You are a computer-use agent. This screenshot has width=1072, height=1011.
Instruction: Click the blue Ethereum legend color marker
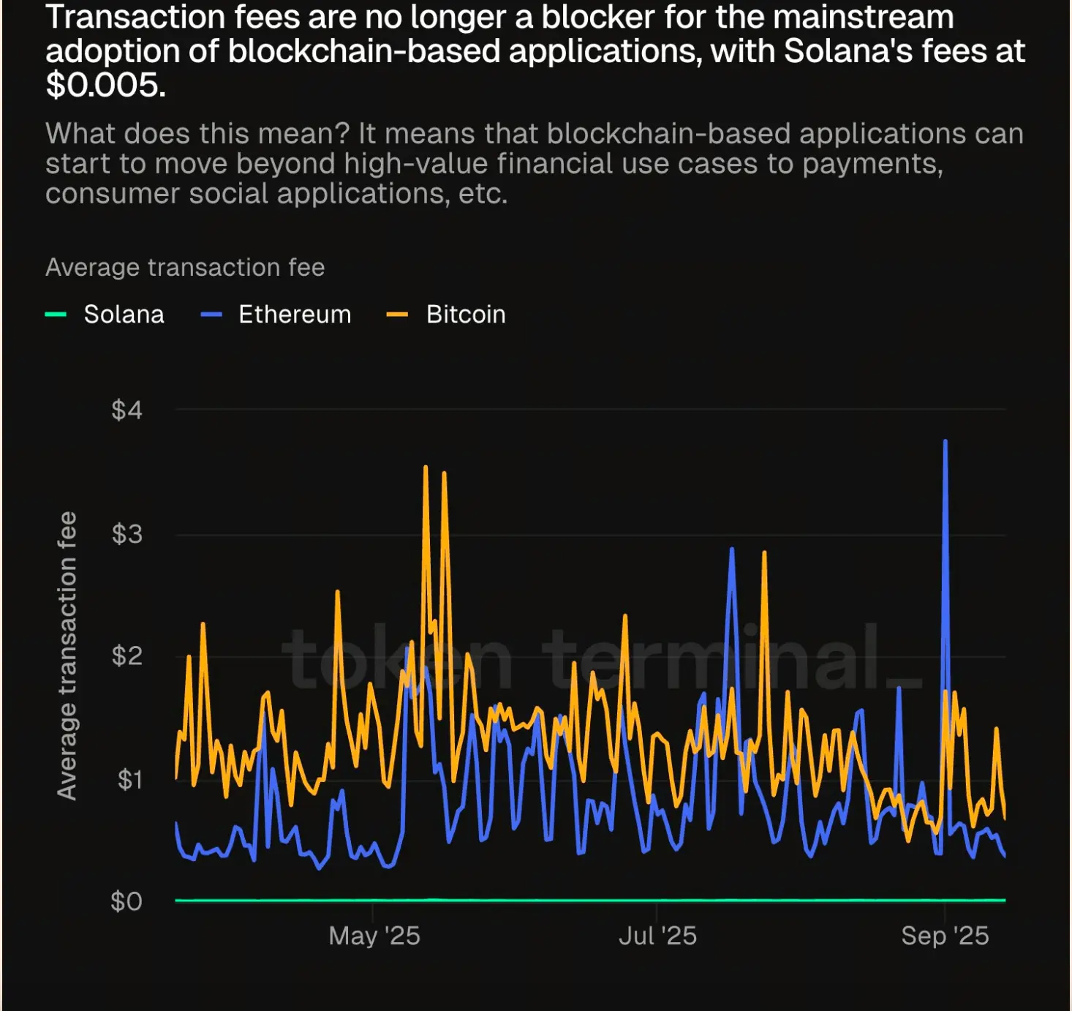click(211, 315)
